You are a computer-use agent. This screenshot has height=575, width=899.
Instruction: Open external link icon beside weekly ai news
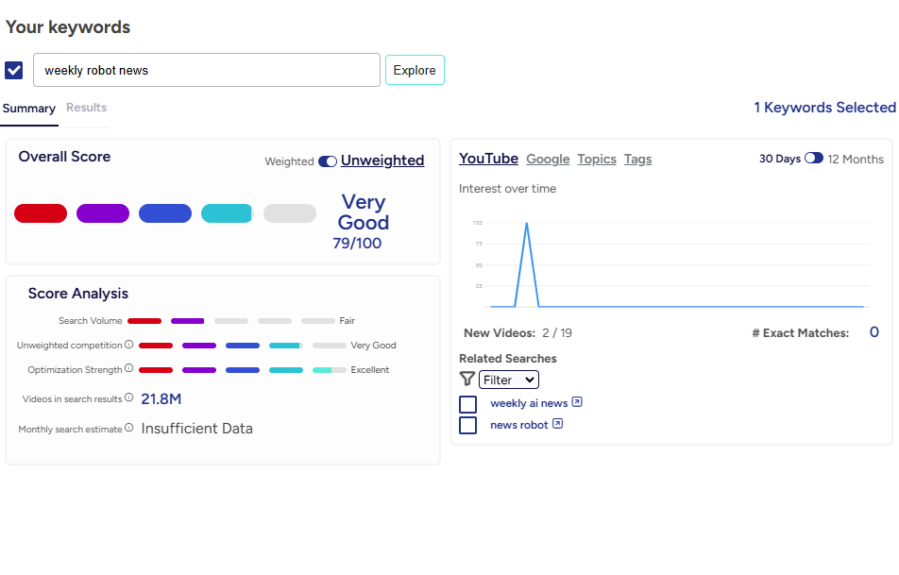coord(577,402)
